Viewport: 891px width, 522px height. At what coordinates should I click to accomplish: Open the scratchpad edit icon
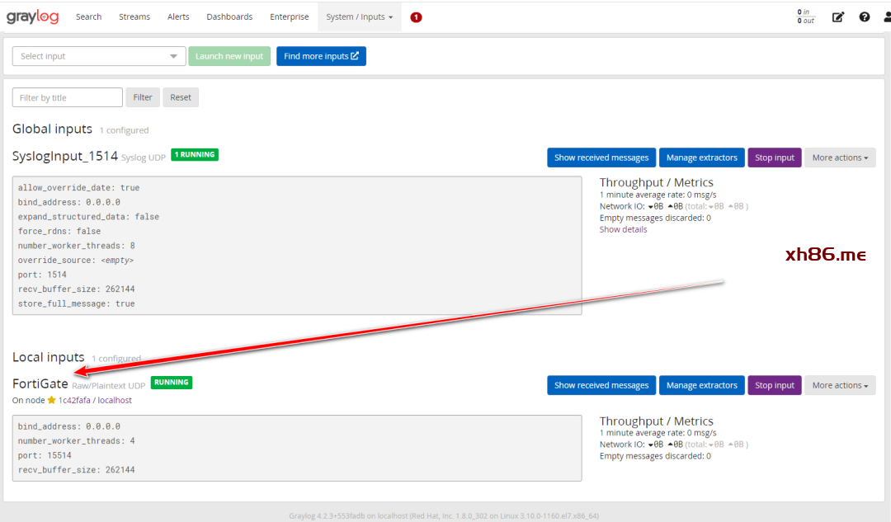[838, 17]
